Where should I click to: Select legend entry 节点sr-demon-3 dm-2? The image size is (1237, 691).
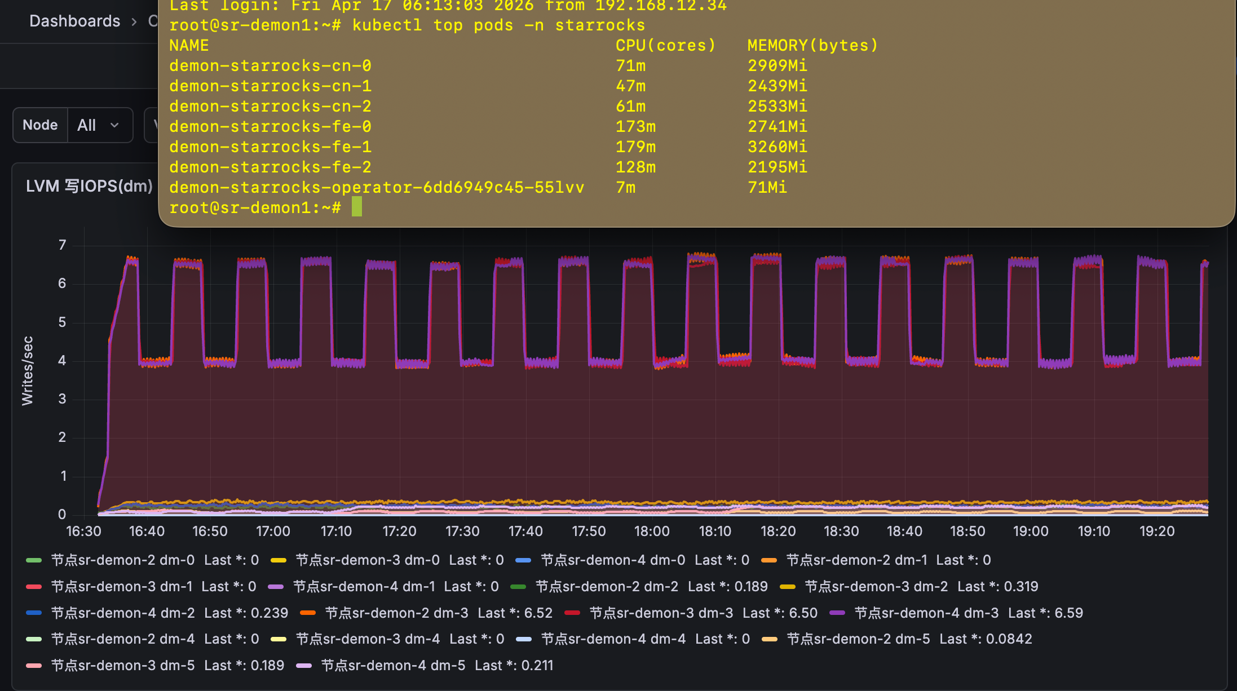[x=876, y=587]
